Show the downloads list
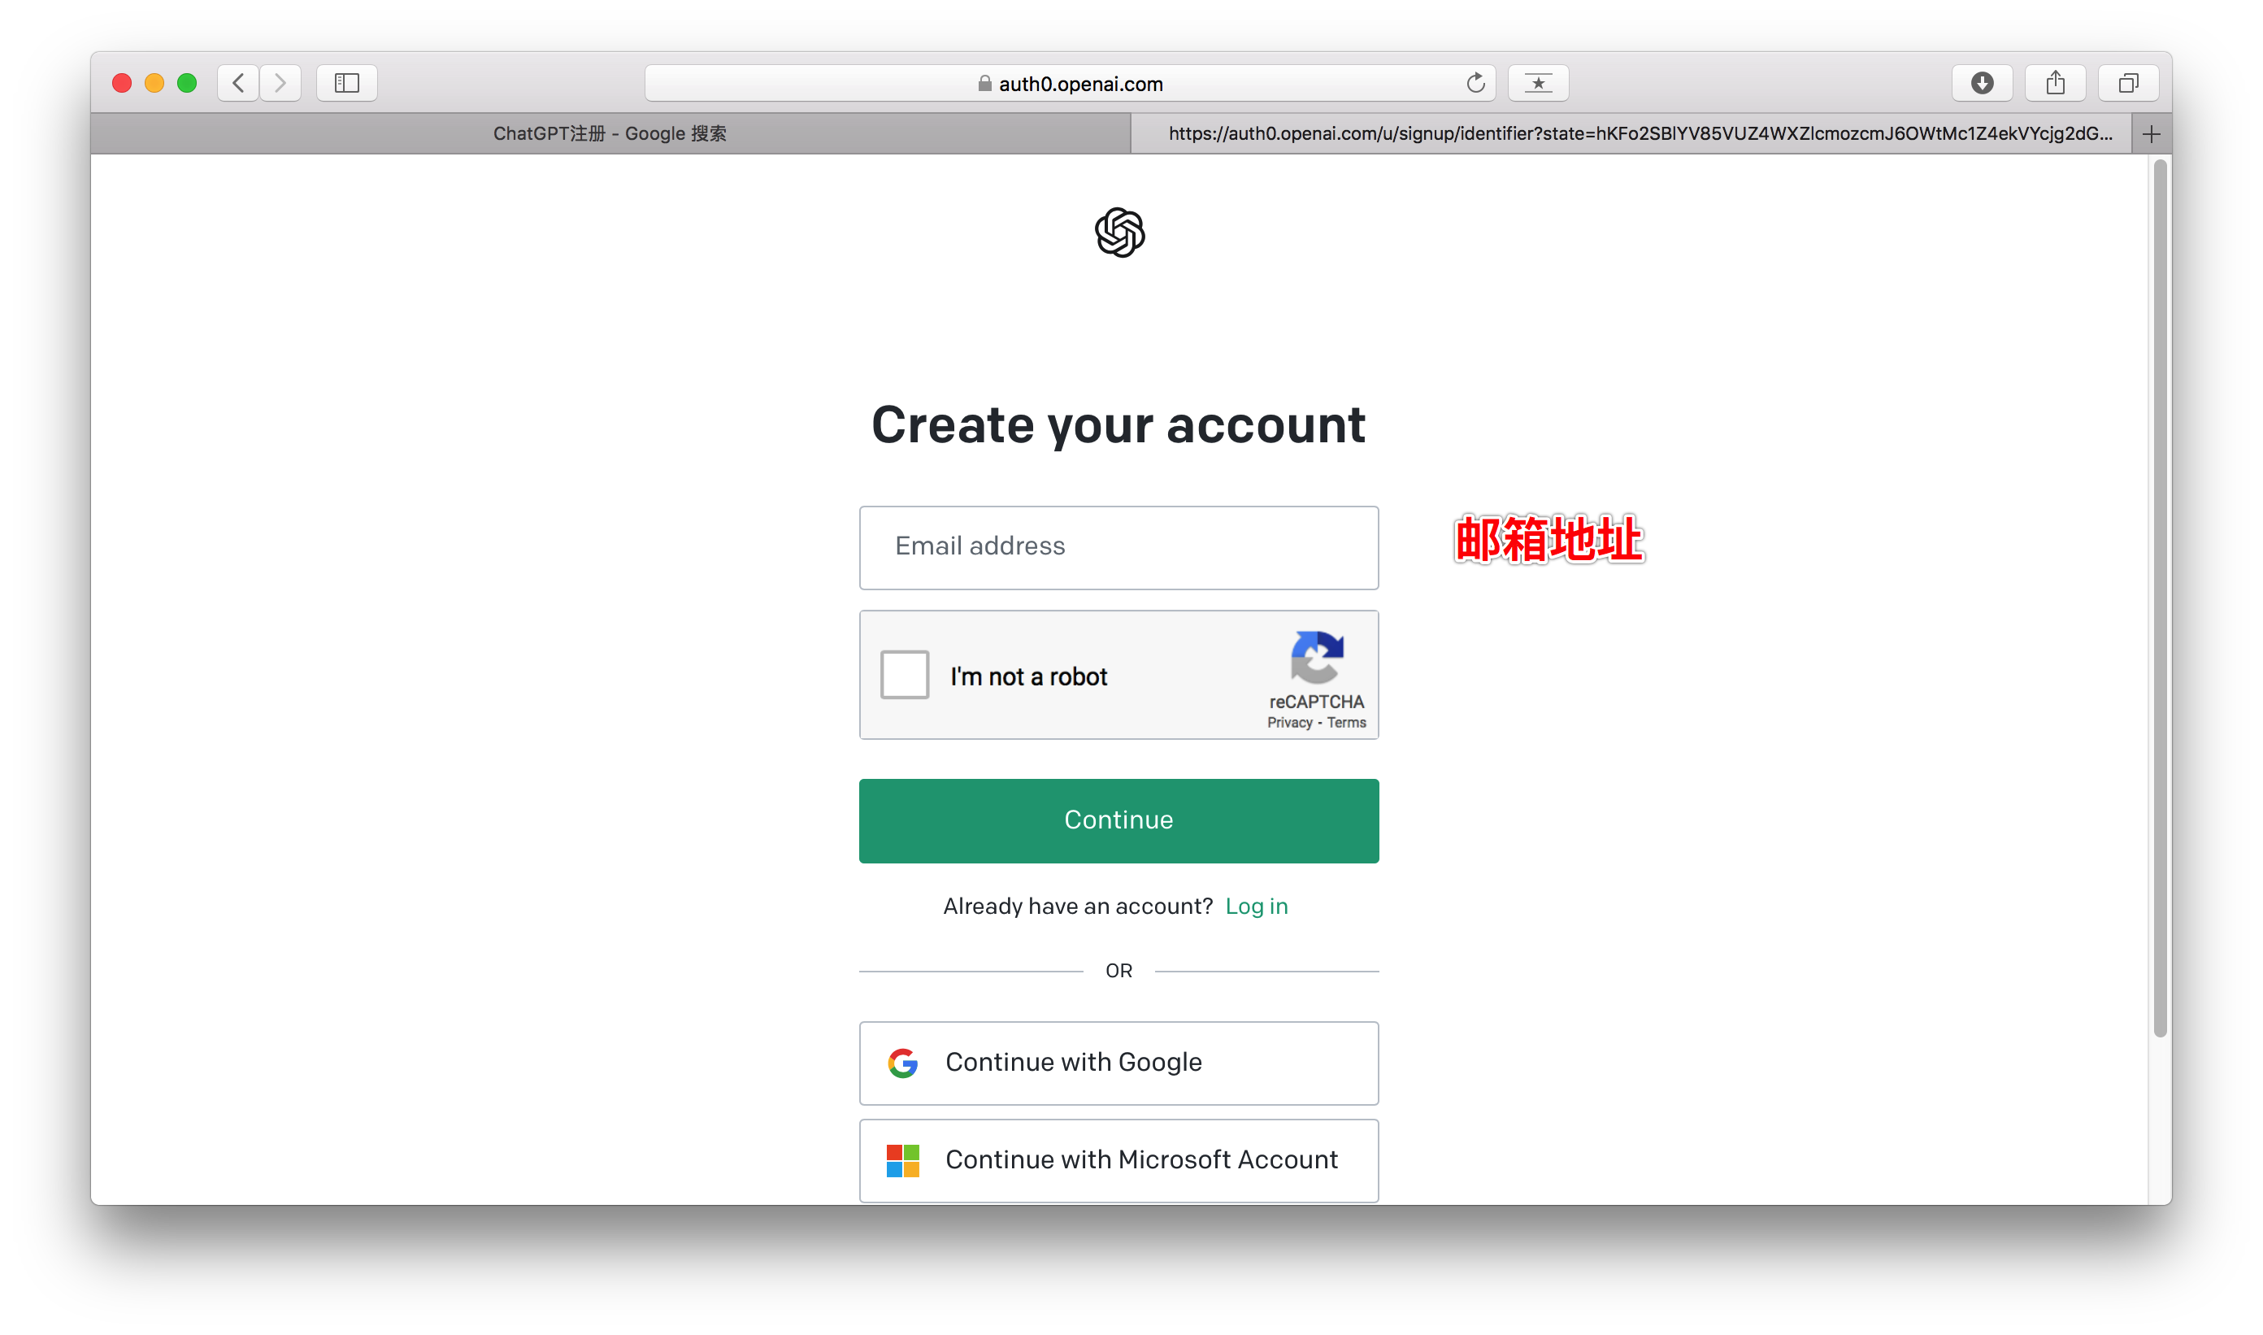The width and height of the screenshot is (2263, 1335). coord(1983,83)
